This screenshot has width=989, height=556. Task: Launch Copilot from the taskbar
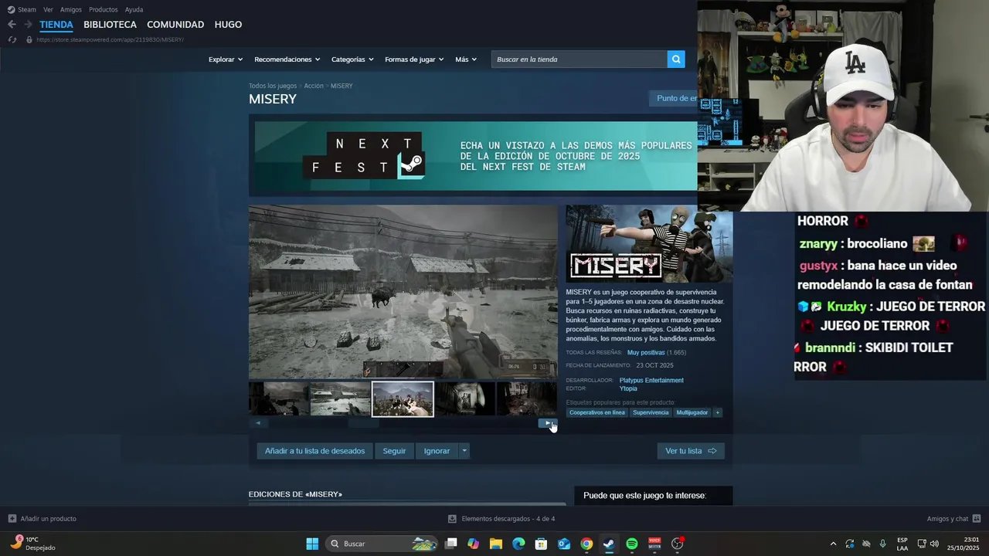coord(474,544)
